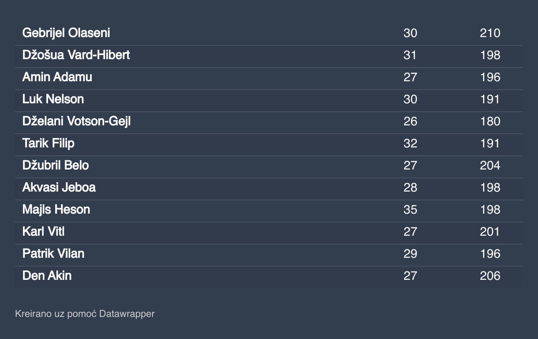Click on Akvasi Jeboa's name
Image resolution: width=538 pixels, height=339 pixels.
tap(59, 188)
